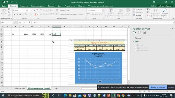
Task: Switch to Page layout ribbon tab
Action: click(38, 6)
